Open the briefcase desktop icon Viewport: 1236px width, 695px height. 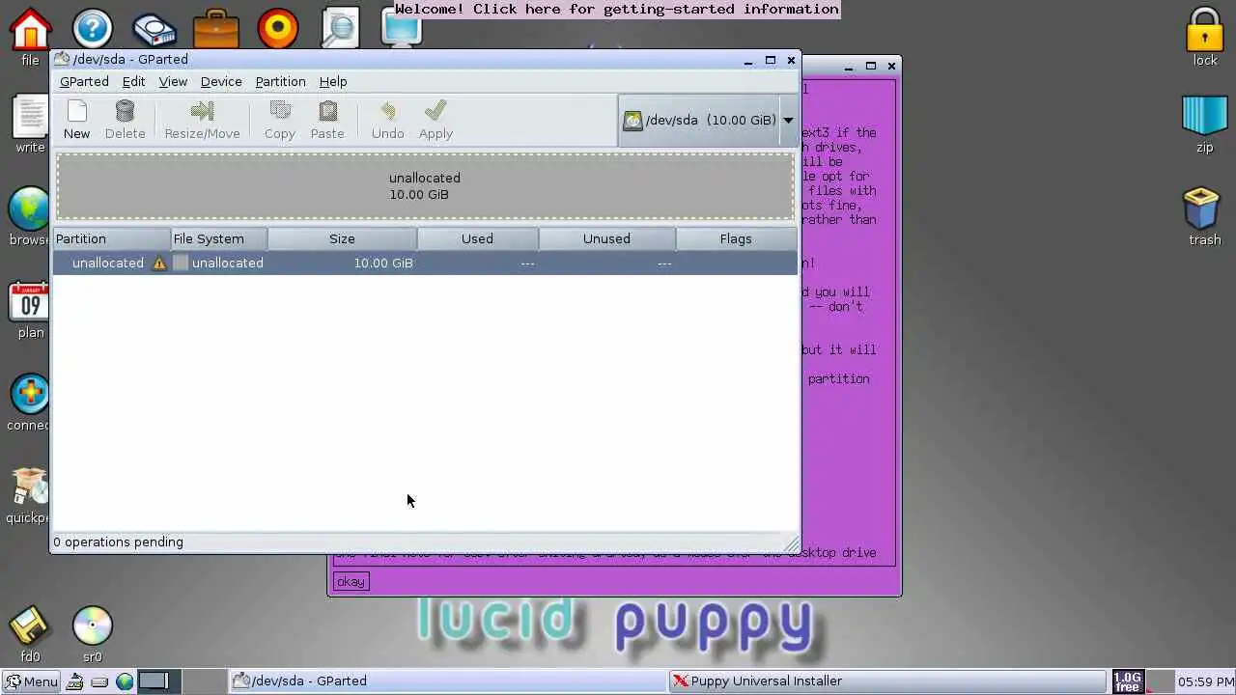[x=216, y=29]
